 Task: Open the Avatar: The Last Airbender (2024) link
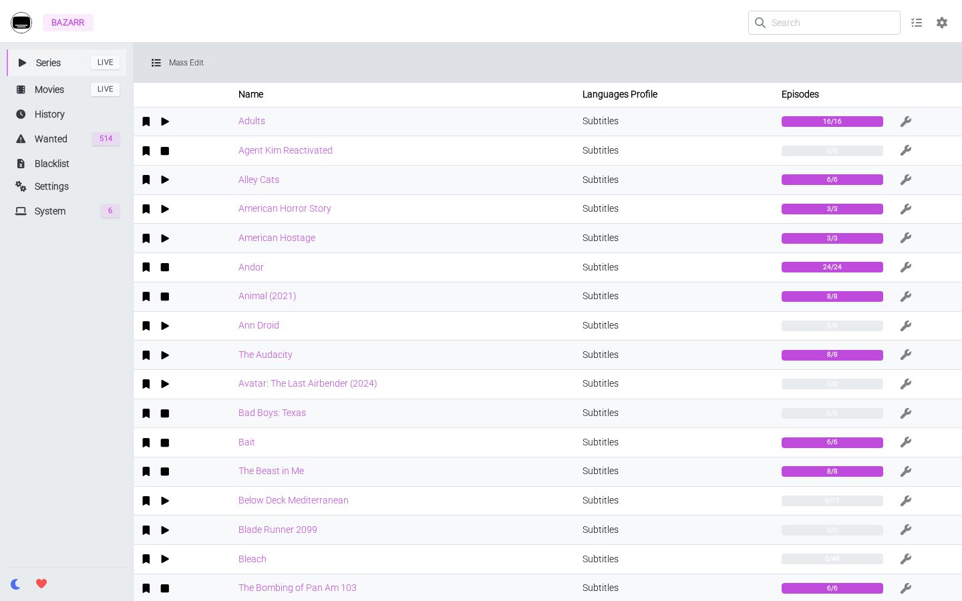click(x=307, y=383)
